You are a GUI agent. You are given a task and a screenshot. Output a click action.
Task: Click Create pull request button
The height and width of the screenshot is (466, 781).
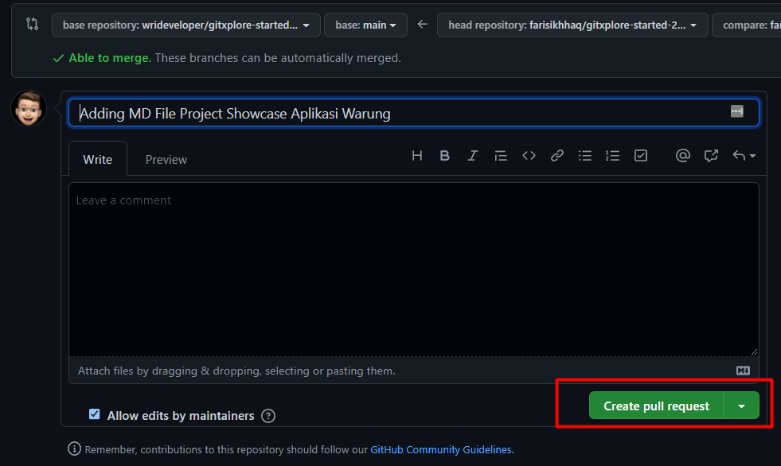tap(656, 406)
